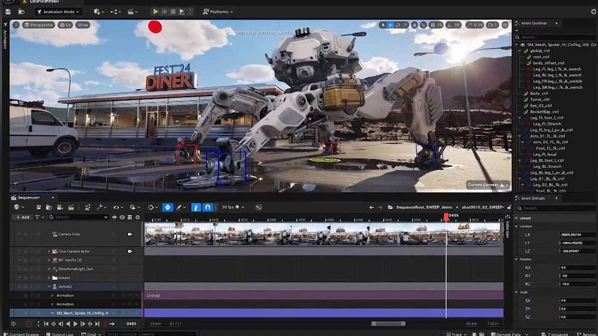
Task: Open the Platforms menu
Action: tap(218, 11)
